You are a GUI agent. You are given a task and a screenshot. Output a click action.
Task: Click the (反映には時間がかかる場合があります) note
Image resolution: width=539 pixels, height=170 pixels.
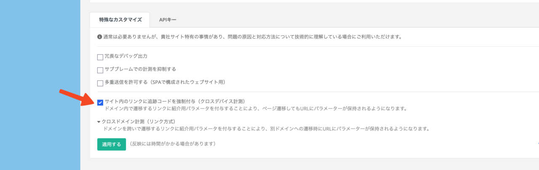tap(172, 144)
